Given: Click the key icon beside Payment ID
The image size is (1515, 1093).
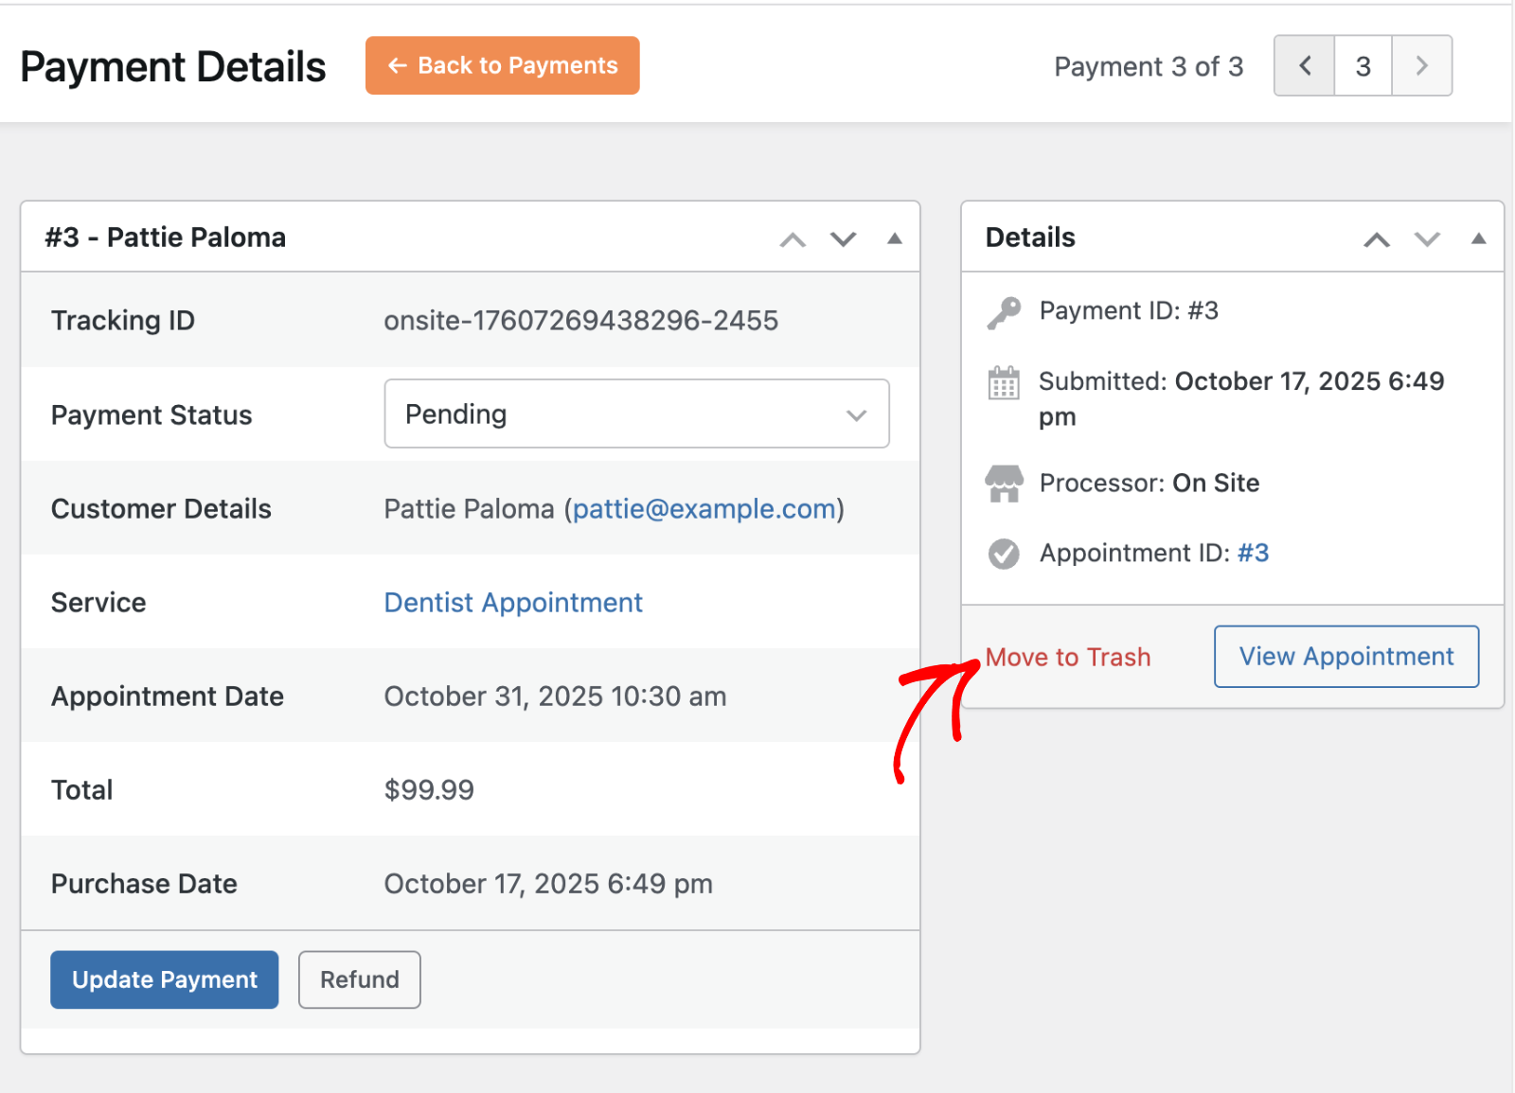Looking at the screenshot, I should pyautogui.click(x=1004, y=312).
